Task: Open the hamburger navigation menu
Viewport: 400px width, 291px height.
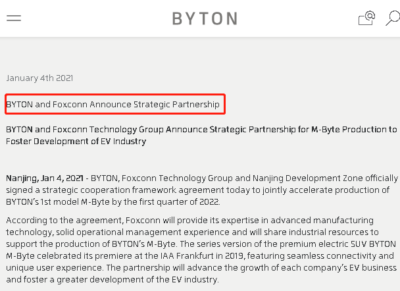Action: coord(14,18)
